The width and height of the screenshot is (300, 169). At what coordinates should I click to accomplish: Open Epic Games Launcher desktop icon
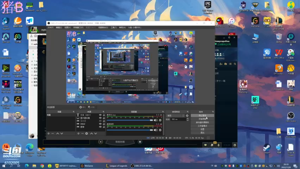(x=208, y=7)
